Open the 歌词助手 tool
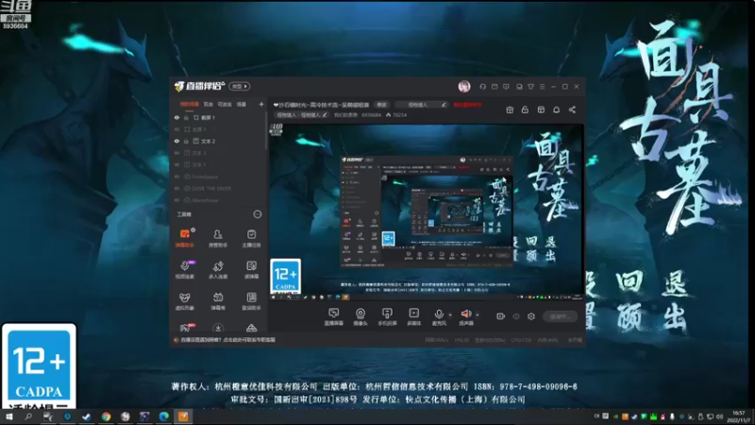Screen dimensions: 755x425 (x=251, y=301)
